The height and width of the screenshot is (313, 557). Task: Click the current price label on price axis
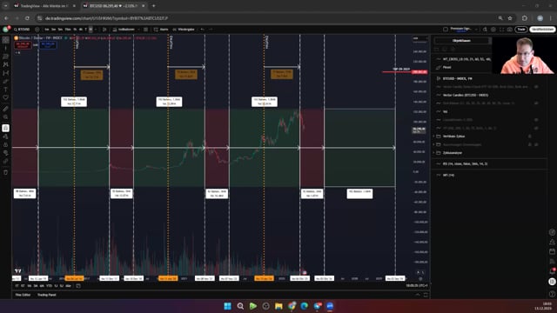coord(419,130)
